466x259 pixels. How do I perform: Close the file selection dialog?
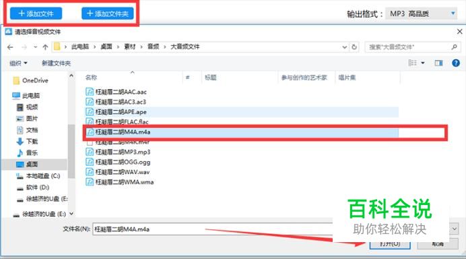pyautogui.click(x=459, y=32)
